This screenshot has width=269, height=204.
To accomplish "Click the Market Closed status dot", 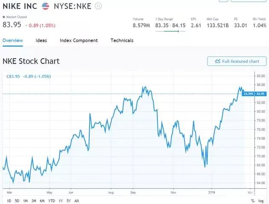I will 3,17.
